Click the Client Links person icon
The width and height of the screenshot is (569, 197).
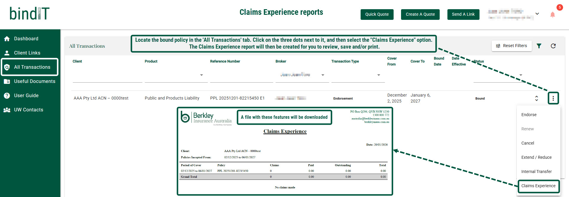(7, 53)
